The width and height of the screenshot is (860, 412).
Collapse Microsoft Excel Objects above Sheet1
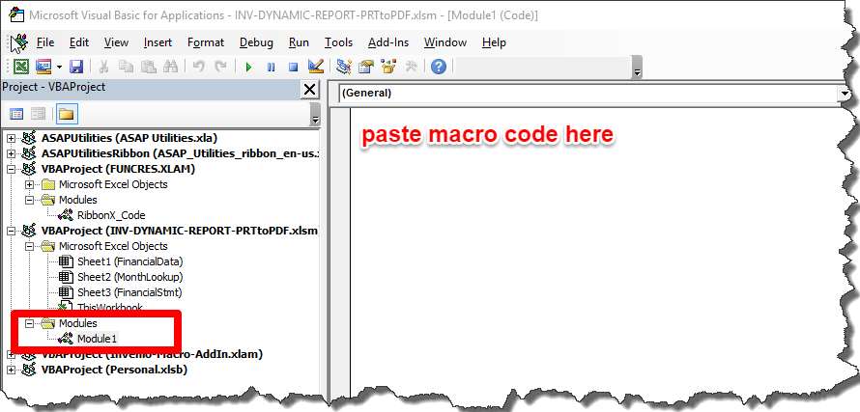[x=30, y=247]
